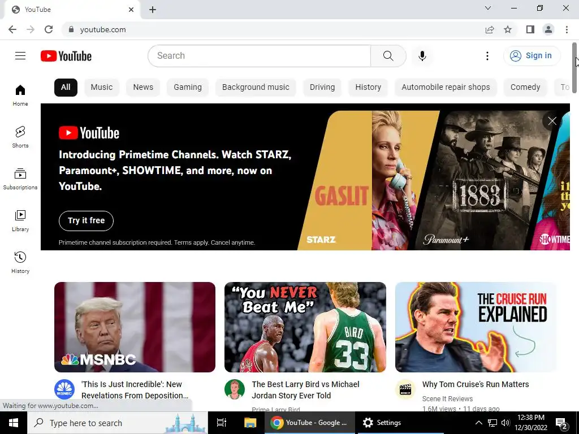Select the History filter chip
Screen dimensions: 579x434
tap(368, 88)
